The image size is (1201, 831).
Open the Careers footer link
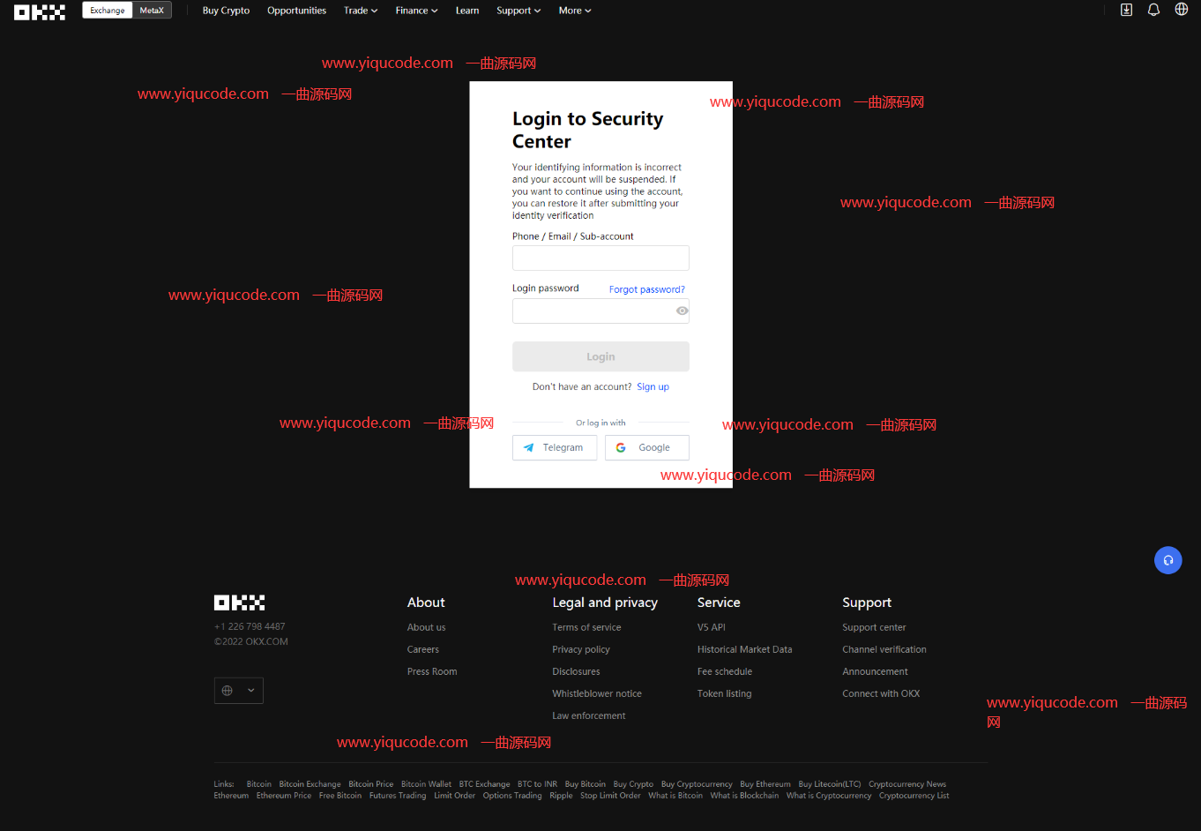click(x=423, y=649)
